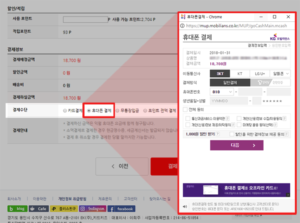Open the 제휴문의 footer link
The height and width of the screenshot is (223, 300).
105,199
